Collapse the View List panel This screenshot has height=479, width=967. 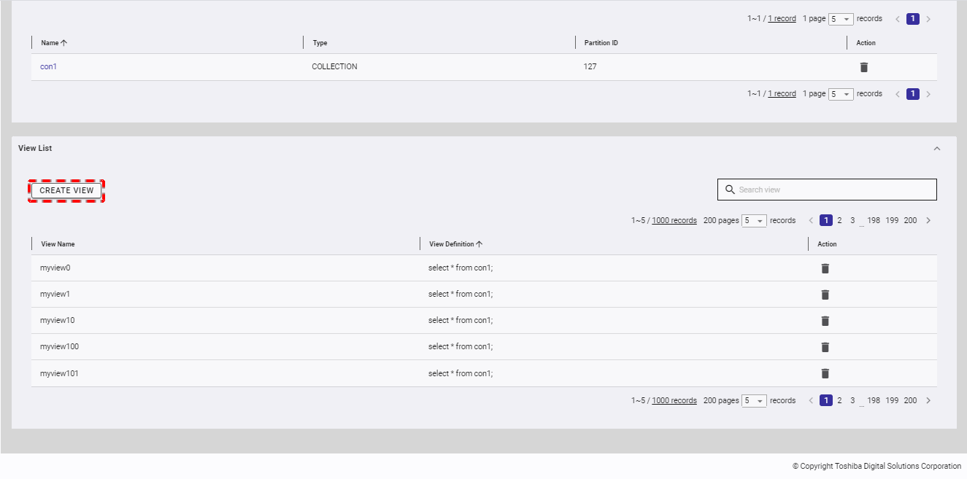click(x=937, y=149)
